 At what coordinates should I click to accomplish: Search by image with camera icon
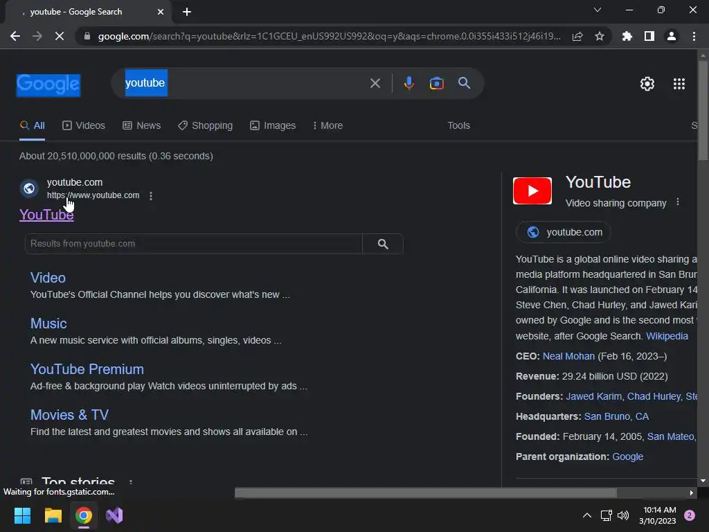[436, 83]
